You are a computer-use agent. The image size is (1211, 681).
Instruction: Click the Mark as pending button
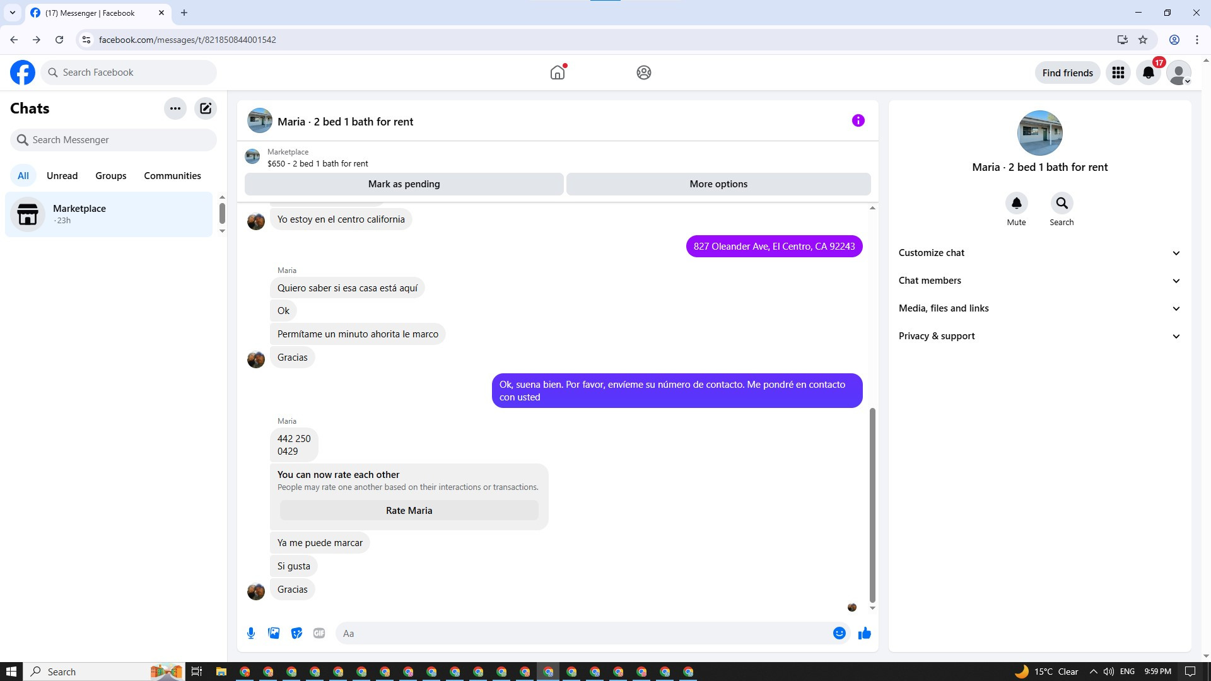click(404, 184)
